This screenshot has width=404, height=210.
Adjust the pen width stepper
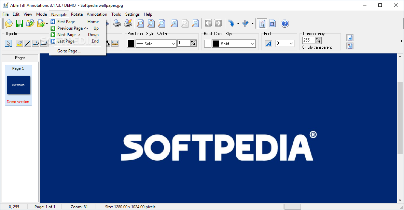click(193, 43)
